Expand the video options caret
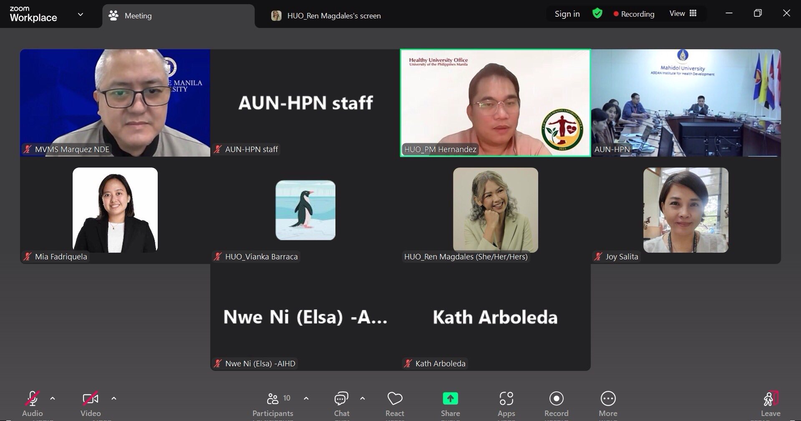This screenshot has height=421, width=801. [114, 398]
